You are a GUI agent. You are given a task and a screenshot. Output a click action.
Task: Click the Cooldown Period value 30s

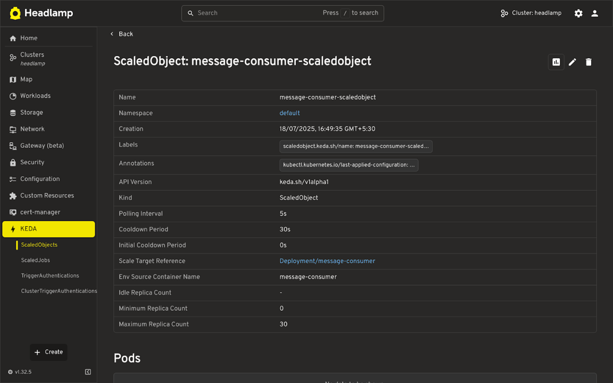(x=285, y=230)
